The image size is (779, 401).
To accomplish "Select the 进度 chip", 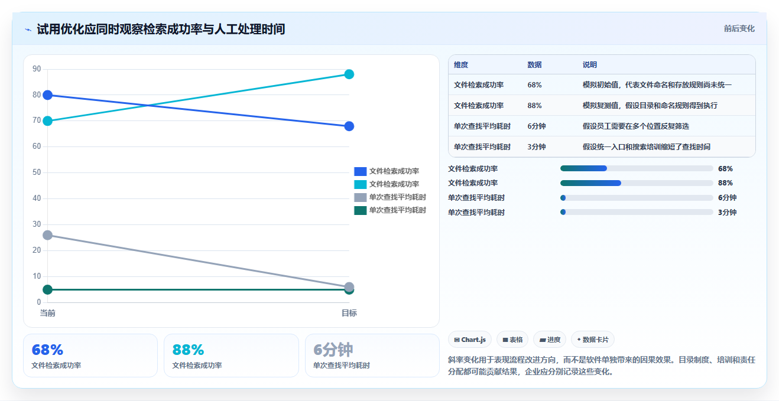I will pos(550,340).
